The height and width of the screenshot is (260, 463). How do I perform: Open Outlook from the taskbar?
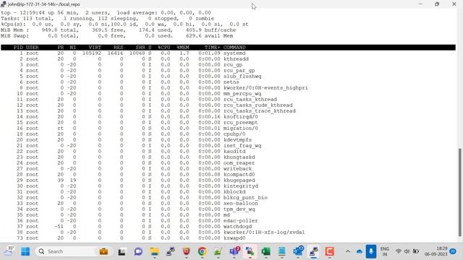[x=298, y=251]
